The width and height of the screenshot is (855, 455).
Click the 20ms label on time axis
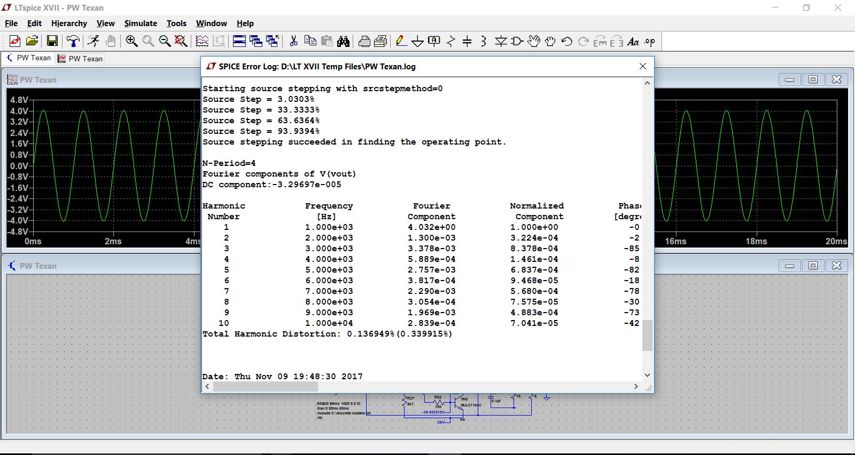(x=836, y=242)
